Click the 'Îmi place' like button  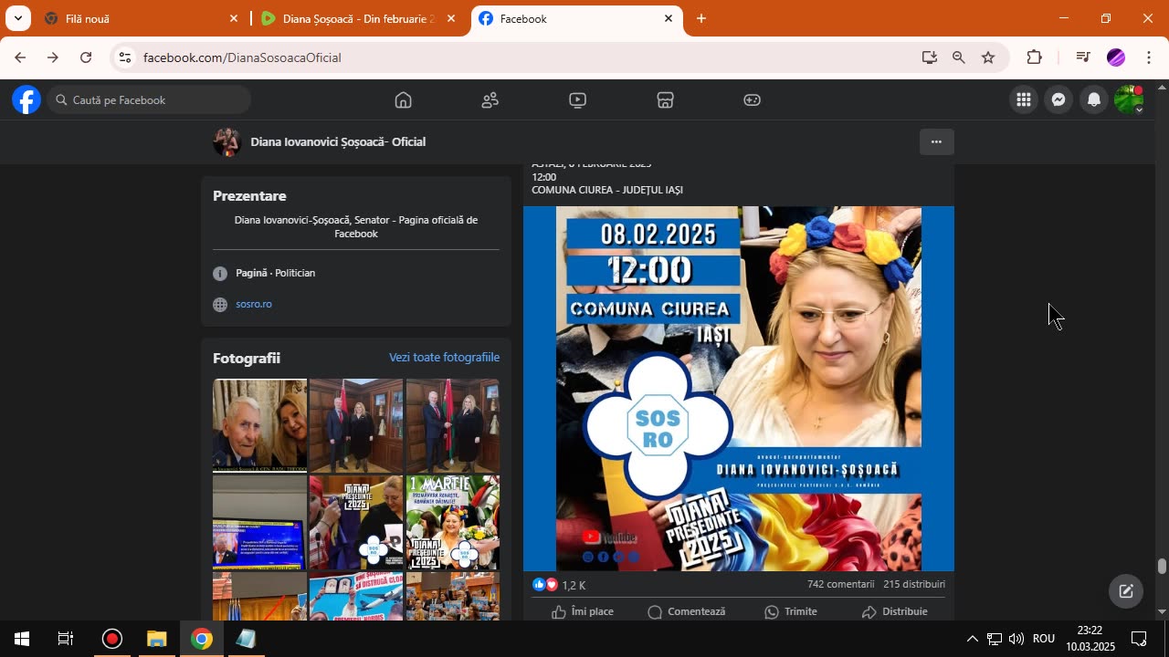click(583, 611)
